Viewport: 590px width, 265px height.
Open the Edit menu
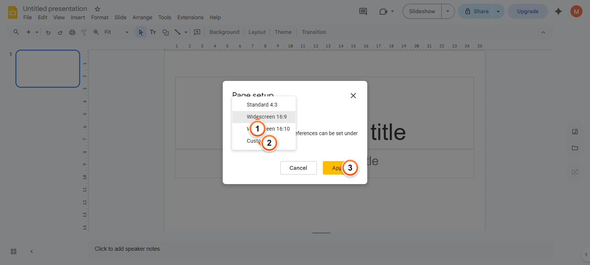(x=43, y=17)
